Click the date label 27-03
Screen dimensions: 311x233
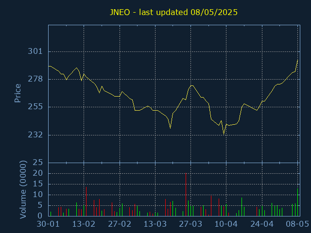190,224
